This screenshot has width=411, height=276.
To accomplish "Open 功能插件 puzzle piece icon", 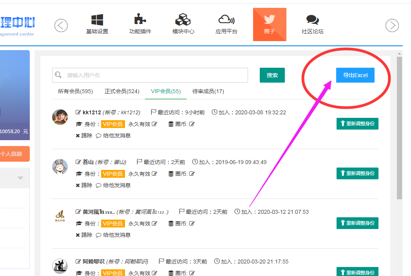I will click(x=140, y=19).
